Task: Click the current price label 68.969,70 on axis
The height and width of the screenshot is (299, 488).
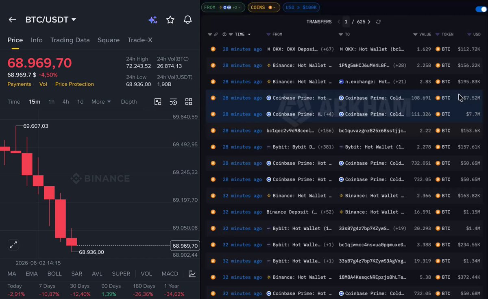Action: pos(185,246)
